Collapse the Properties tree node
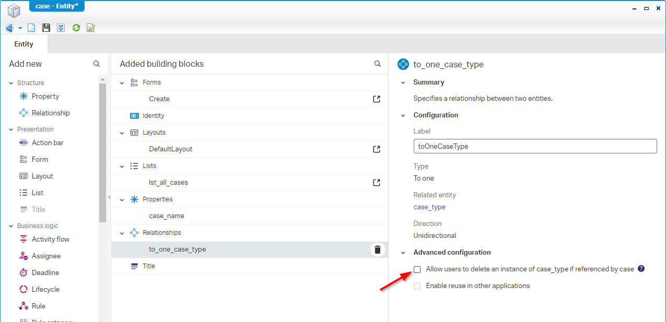 [122, 199]
